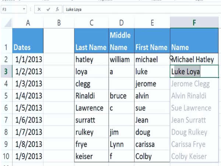Viewport: 221px width, 166px height.
Task: Open Insert Function fx button
Action: 57,10
